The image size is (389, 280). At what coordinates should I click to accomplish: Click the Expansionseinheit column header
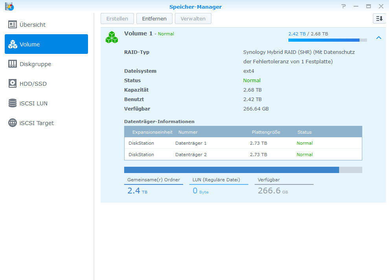click(152, 132)
